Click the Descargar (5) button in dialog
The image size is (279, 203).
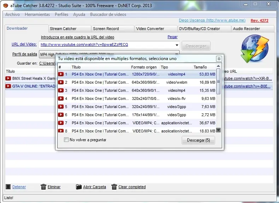click(198, 140)
